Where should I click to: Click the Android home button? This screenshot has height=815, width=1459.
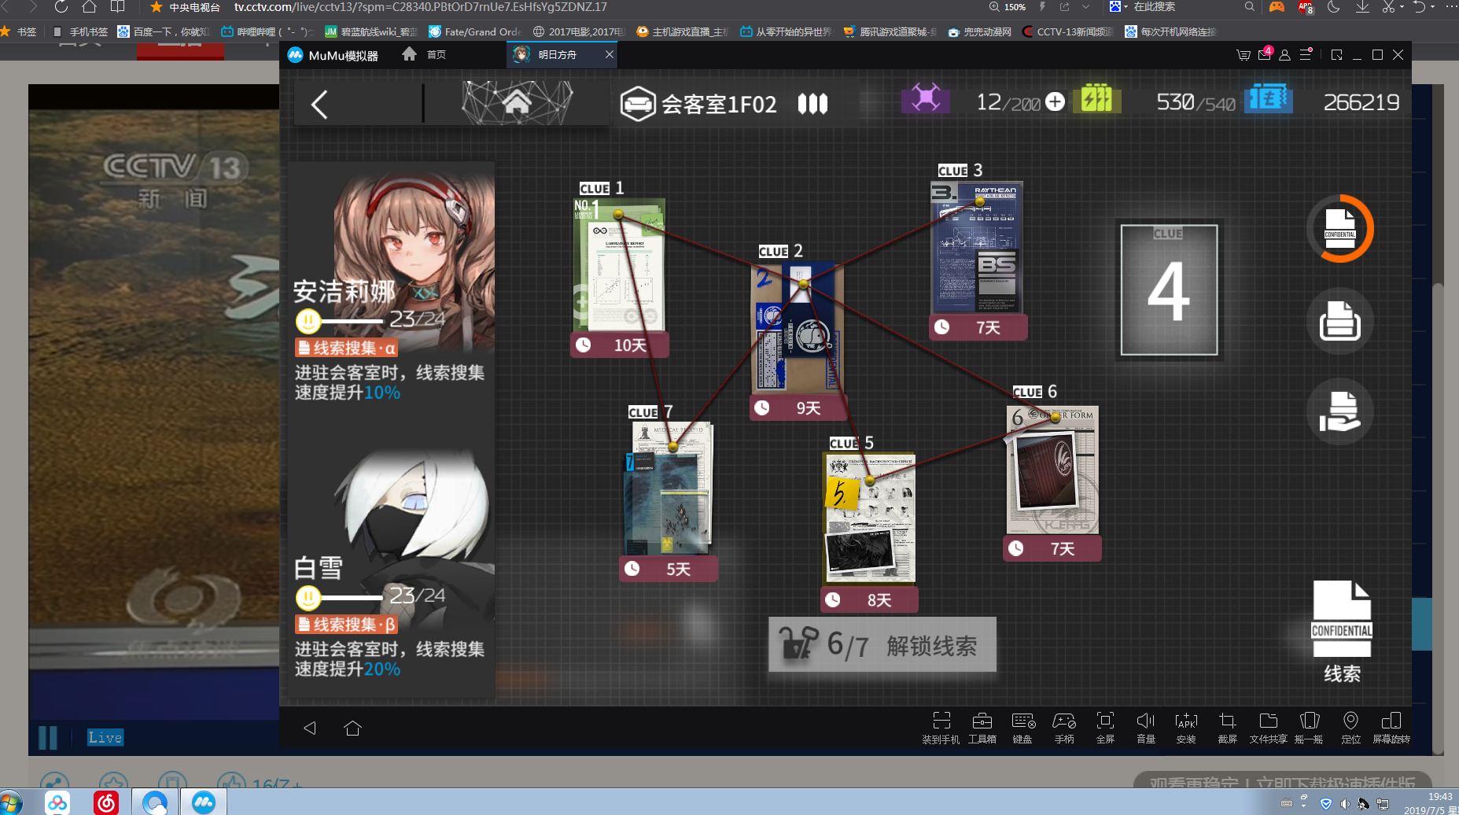[x=352, y=728]
